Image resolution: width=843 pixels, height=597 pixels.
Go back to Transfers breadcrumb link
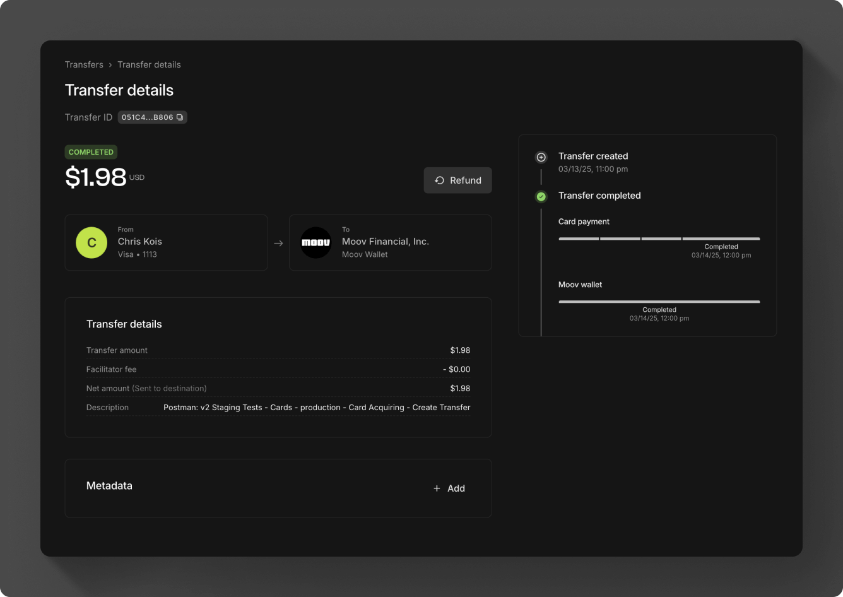pyautogui.click(x=84, y=64)
